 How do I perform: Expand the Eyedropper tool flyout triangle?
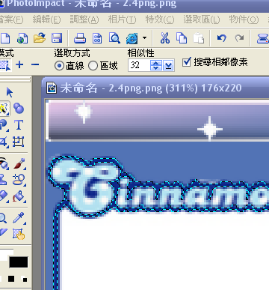(25, 223)
